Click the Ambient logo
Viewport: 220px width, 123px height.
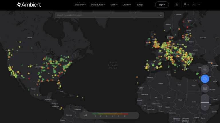point(29,5)
